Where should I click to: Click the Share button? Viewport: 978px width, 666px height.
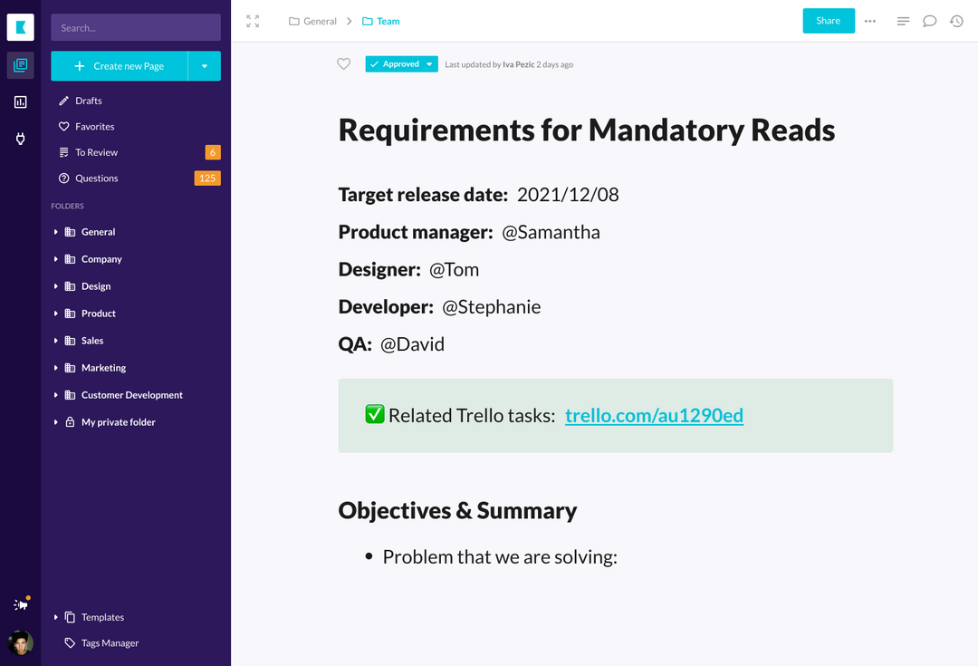click(x=828, y=20)
